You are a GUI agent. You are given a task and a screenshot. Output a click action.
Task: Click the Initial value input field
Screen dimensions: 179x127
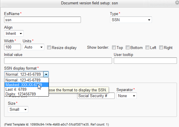[x=58, y=61]
